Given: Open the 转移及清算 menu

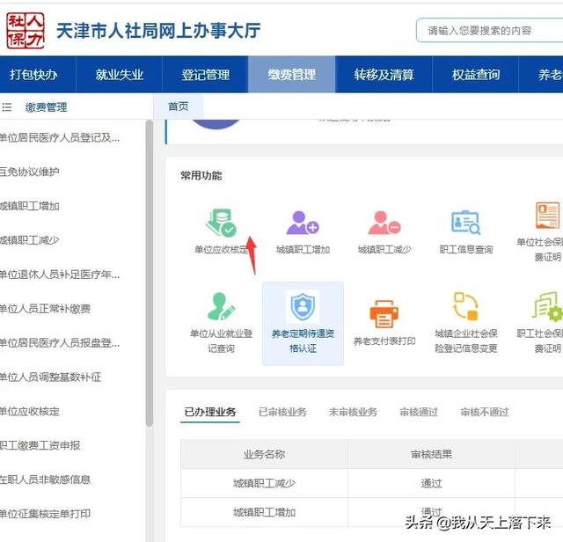Looking at the screenshot, I should tap(384, 75).
